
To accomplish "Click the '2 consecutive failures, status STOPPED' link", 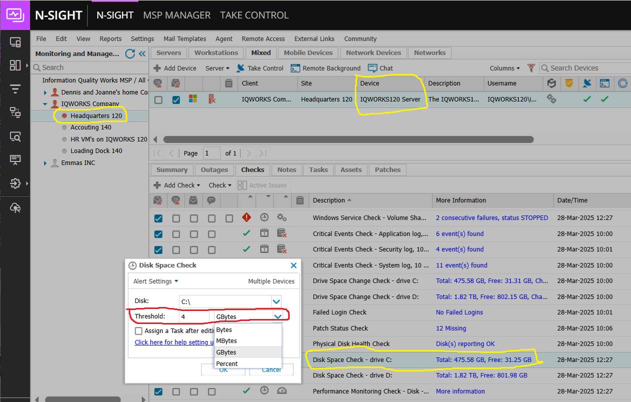I will click(x=492, y=218).
